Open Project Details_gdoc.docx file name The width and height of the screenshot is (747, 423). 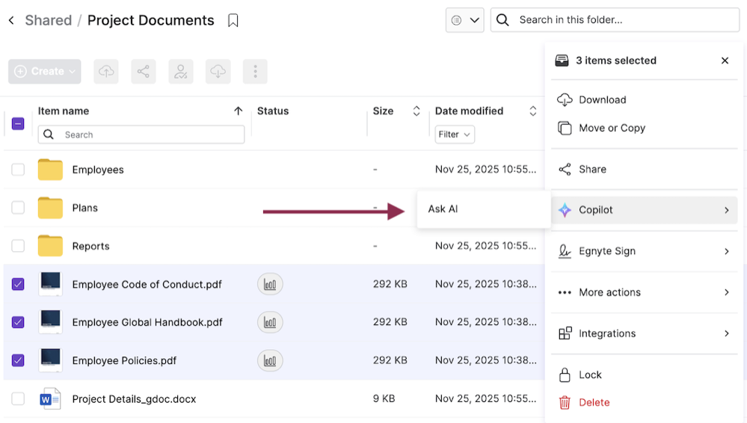point(135,399)
